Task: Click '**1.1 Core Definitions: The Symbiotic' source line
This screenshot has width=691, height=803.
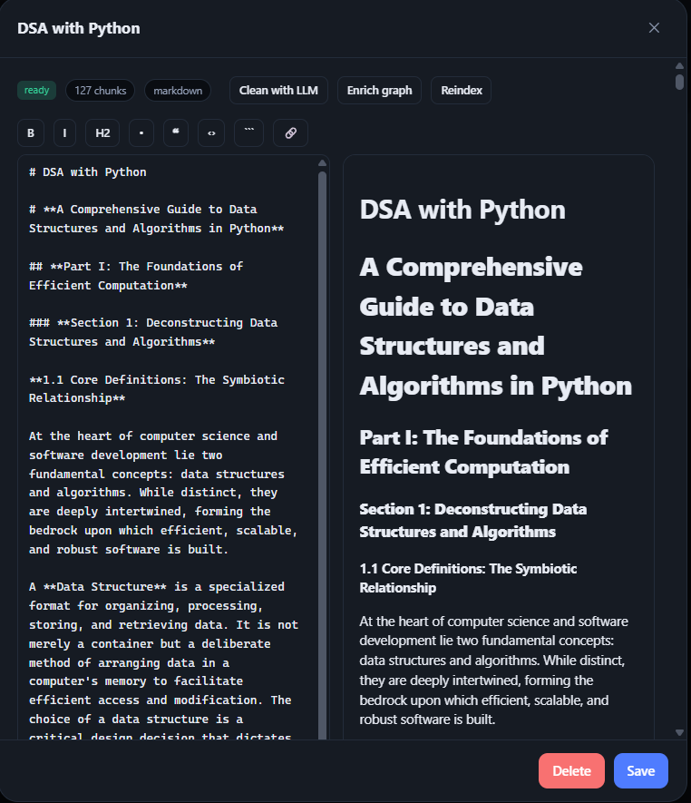Action: pyautogui.click(x=157, y=379)
